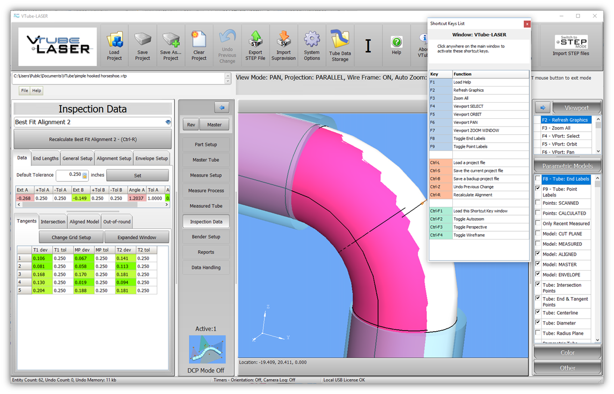Click Recalculate Best Fit Alignment 2 button
614x394 pixels.
click(93, 139)
